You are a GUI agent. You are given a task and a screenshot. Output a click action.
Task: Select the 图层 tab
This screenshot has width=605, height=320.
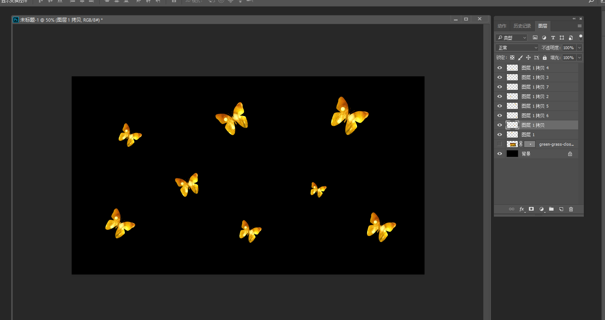pyautogui.click(x=543, y=26)
